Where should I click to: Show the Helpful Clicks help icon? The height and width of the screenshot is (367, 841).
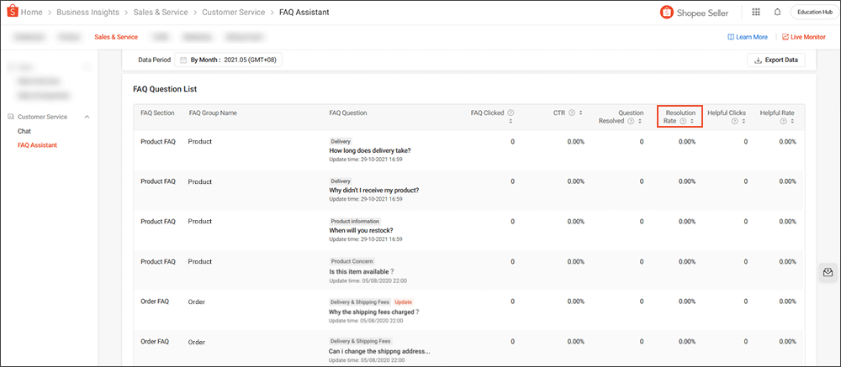pyautogui.click(x=734, y=121)
